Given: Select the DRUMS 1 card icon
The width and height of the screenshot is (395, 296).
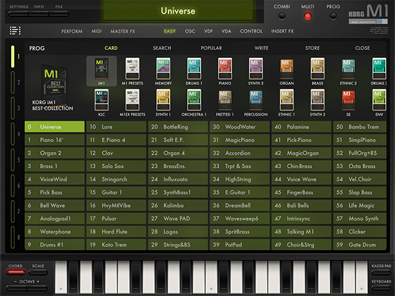Looking at the screenshot, I should (193, 70).
